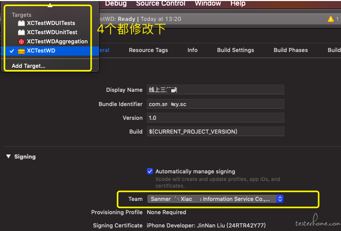
Task: Open the Window menu
Action: point(208,3)
